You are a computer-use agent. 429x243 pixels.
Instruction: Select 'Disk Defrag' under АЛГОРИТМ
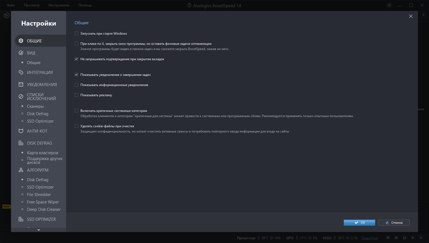(x=38, y=180)
